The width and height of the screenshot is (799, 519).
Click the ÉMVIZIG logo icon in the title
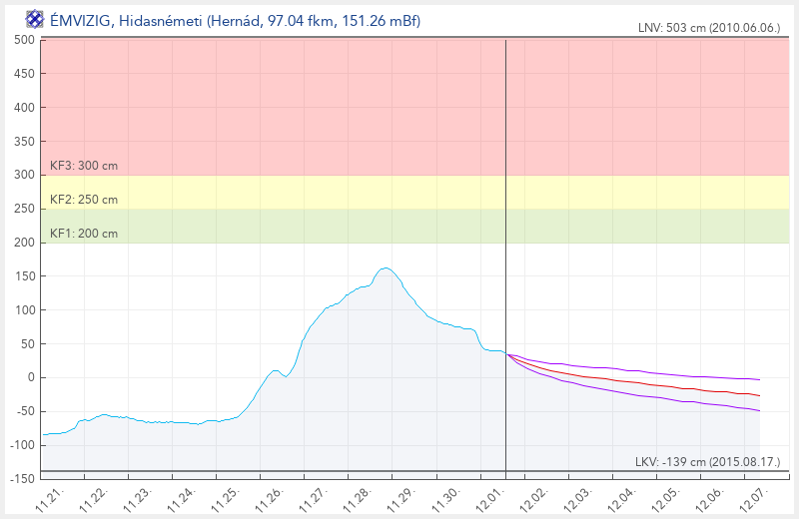[x=35, y=18]
